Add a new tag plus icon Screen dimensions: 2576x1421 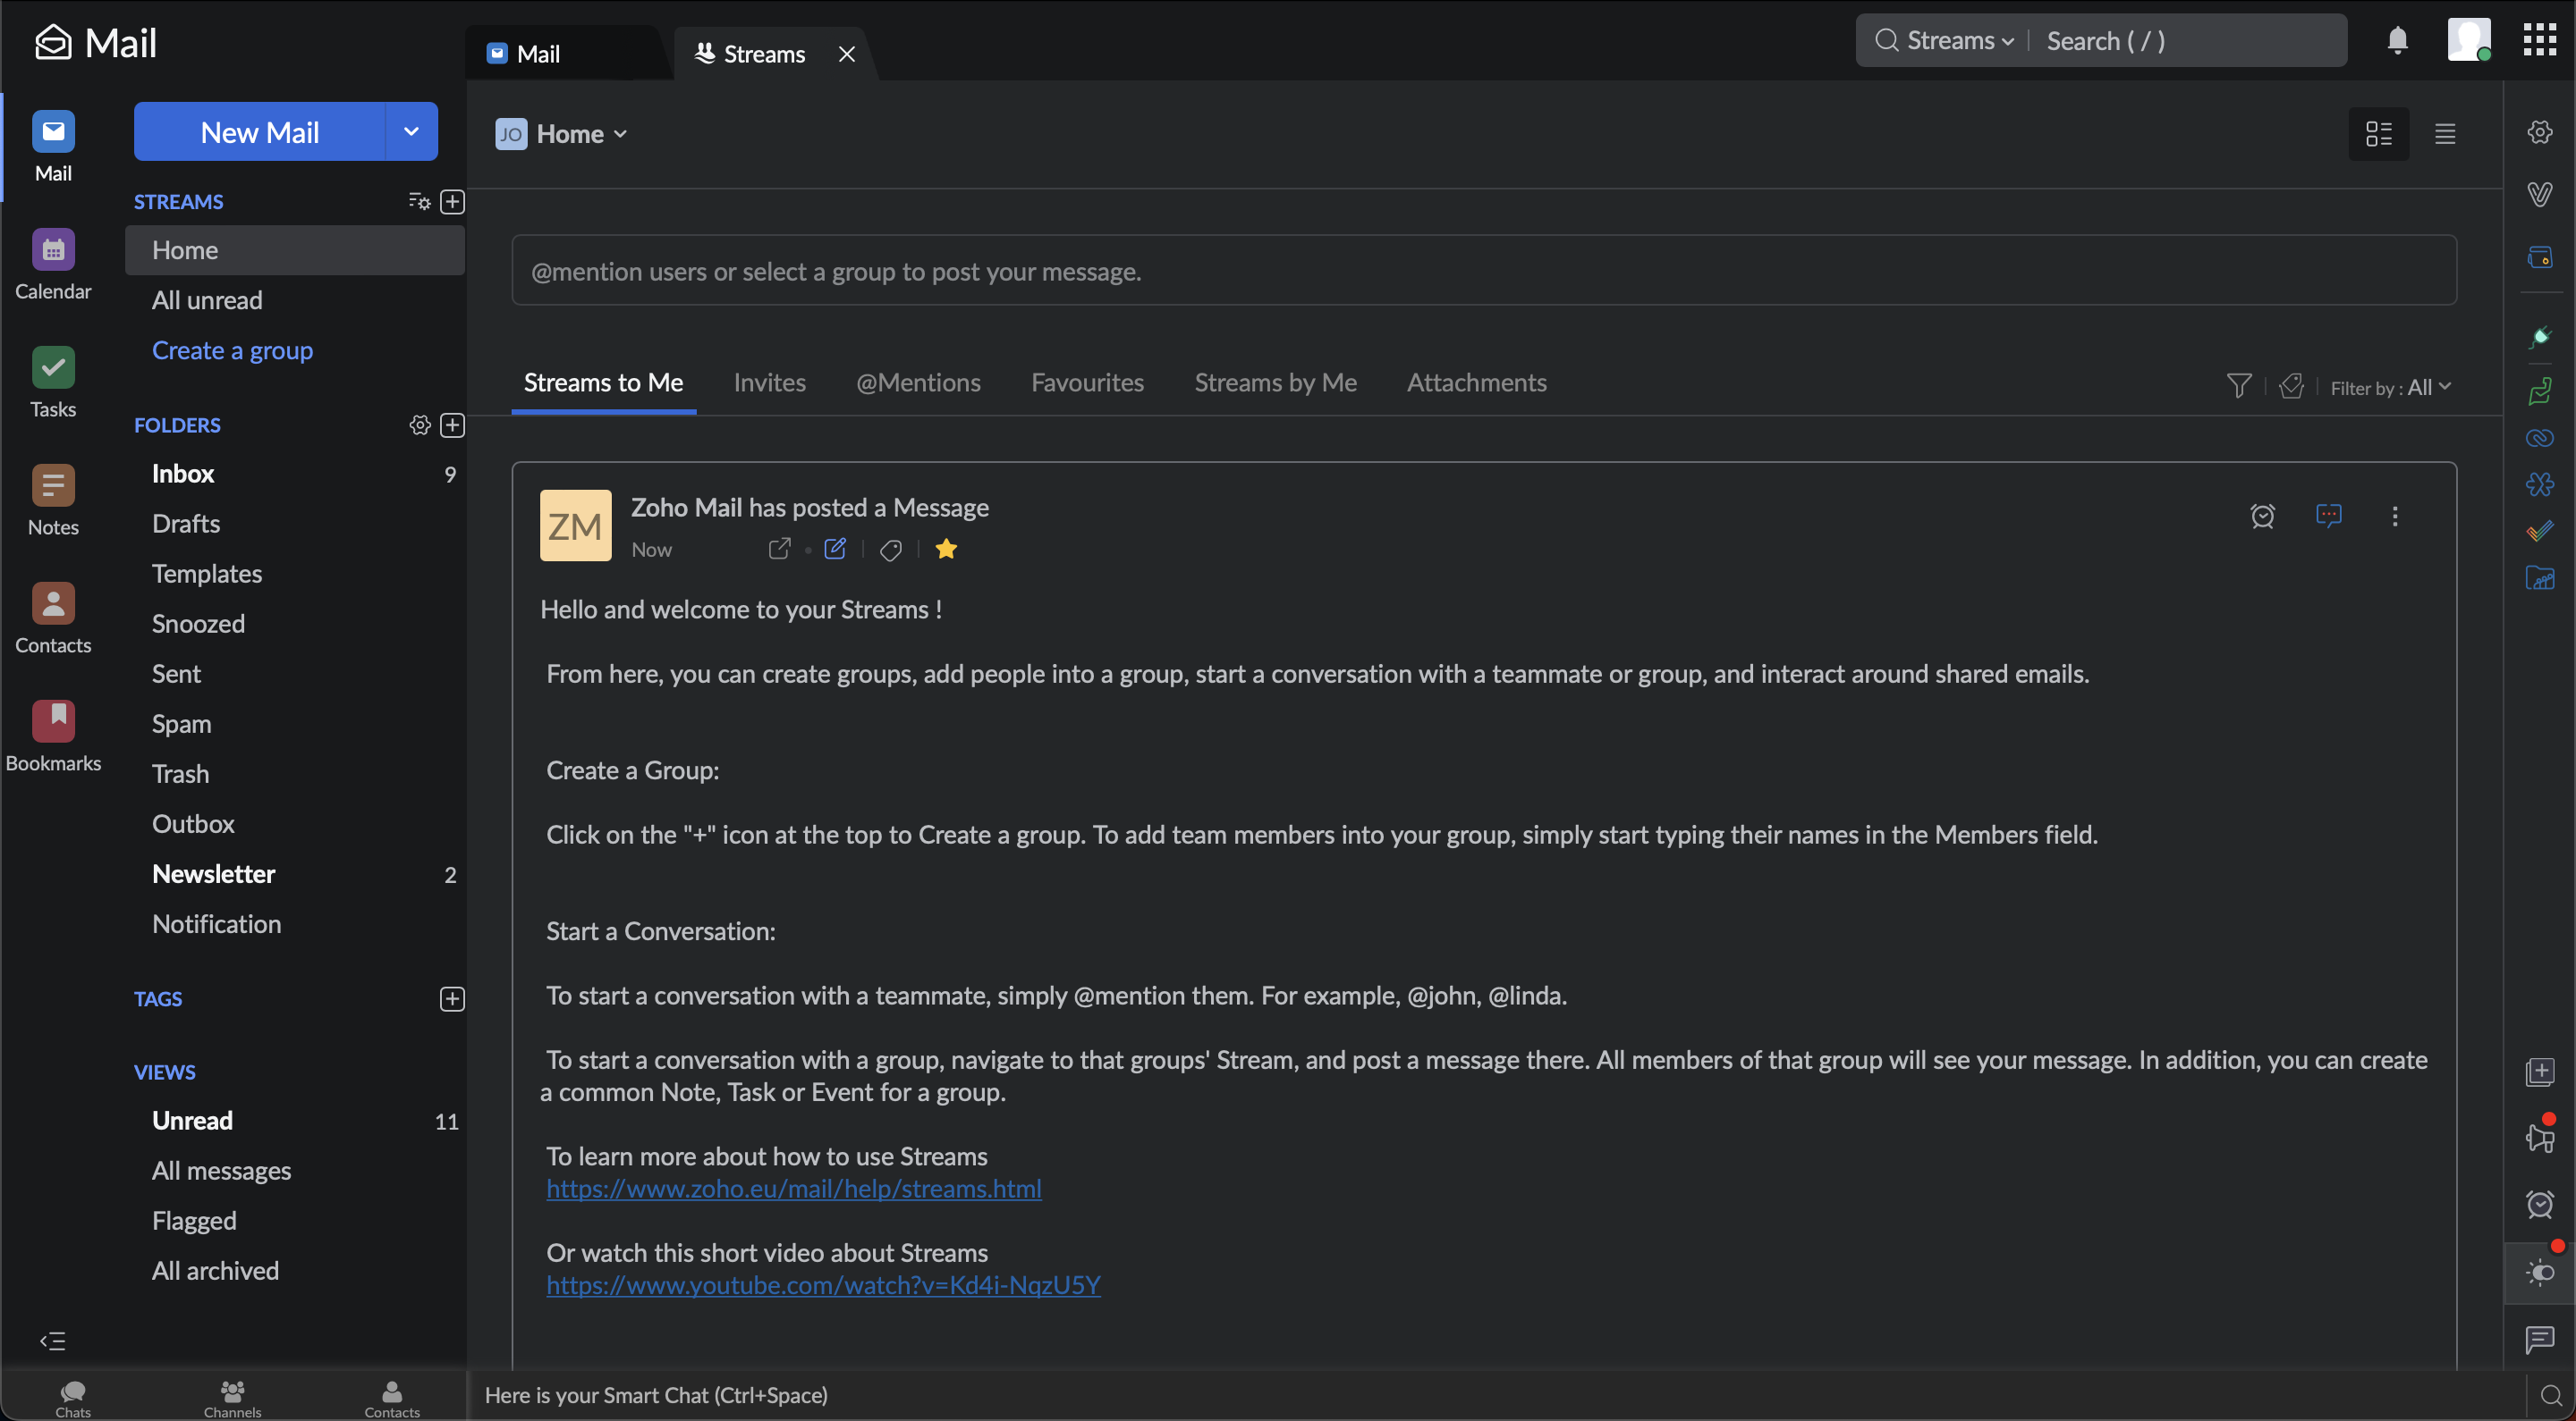(x=452, y=998)
